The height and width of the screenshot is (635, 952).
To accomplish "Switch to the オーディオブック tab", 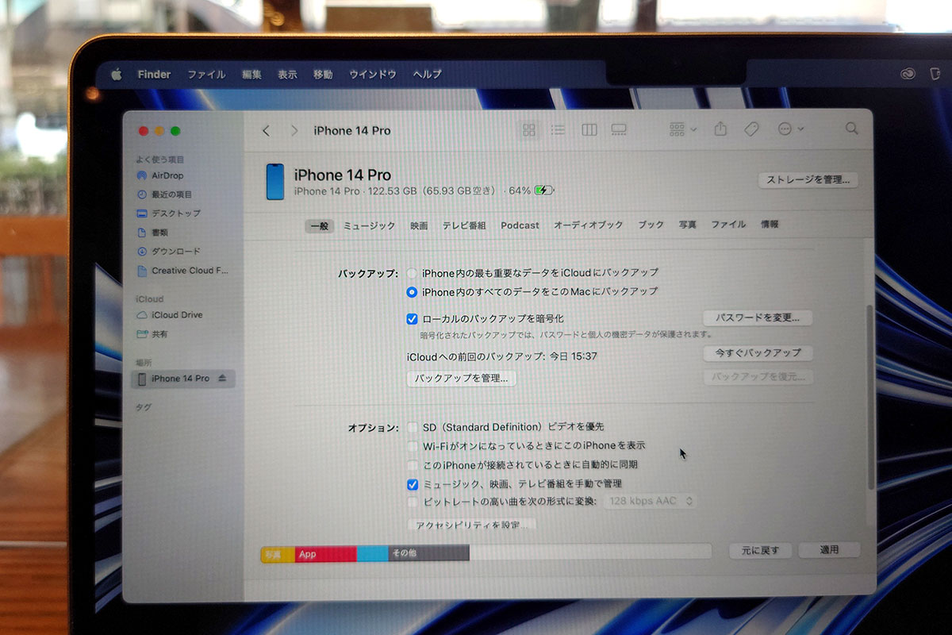I will 589,225.
